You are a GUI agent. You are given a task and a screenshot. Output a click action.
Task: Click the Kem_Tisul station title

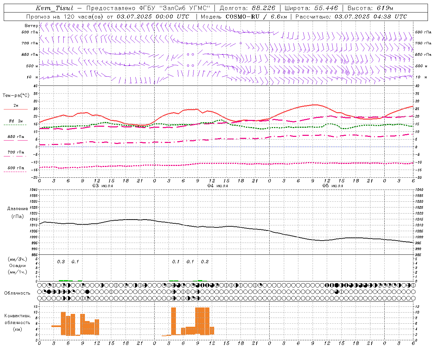coord(54,8)
